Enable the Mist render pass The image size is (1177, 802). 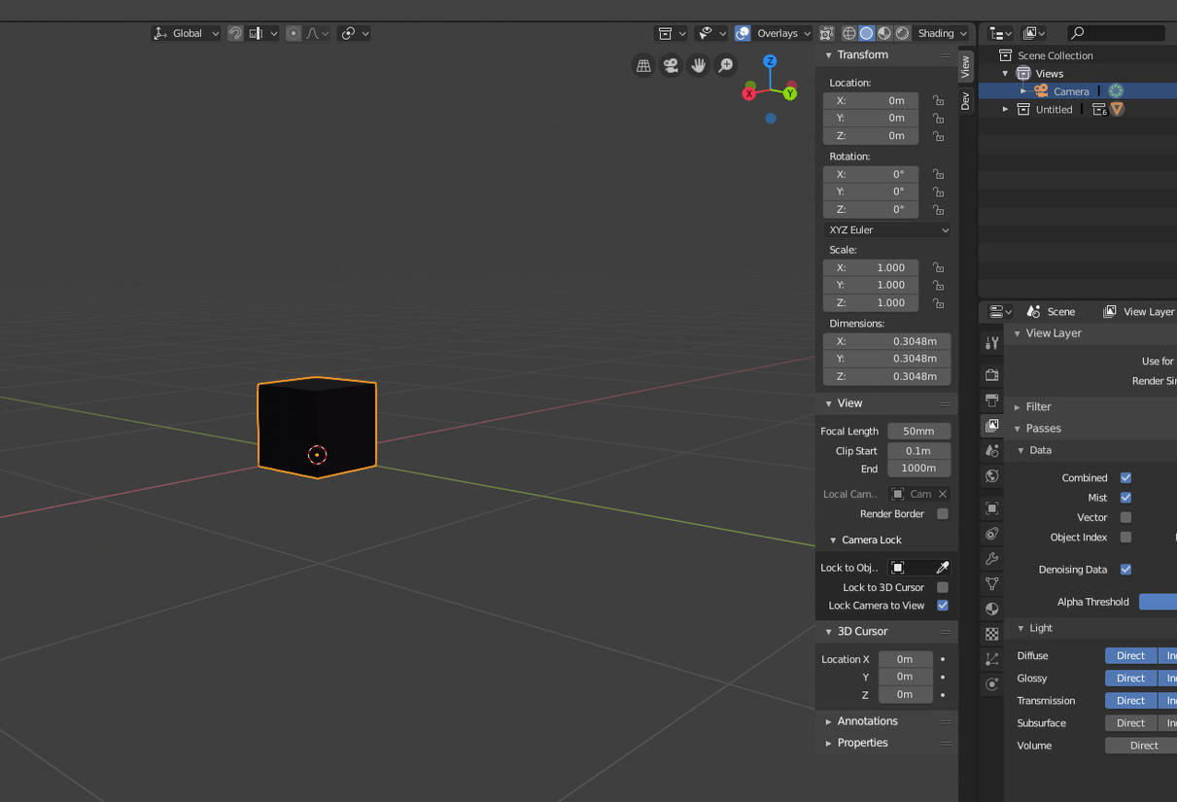1125,497
